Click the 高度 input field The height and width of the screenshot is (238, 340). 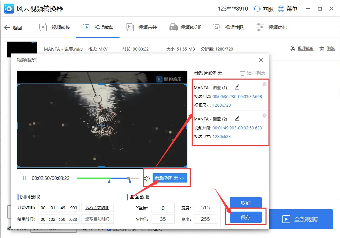click(206, 219)
